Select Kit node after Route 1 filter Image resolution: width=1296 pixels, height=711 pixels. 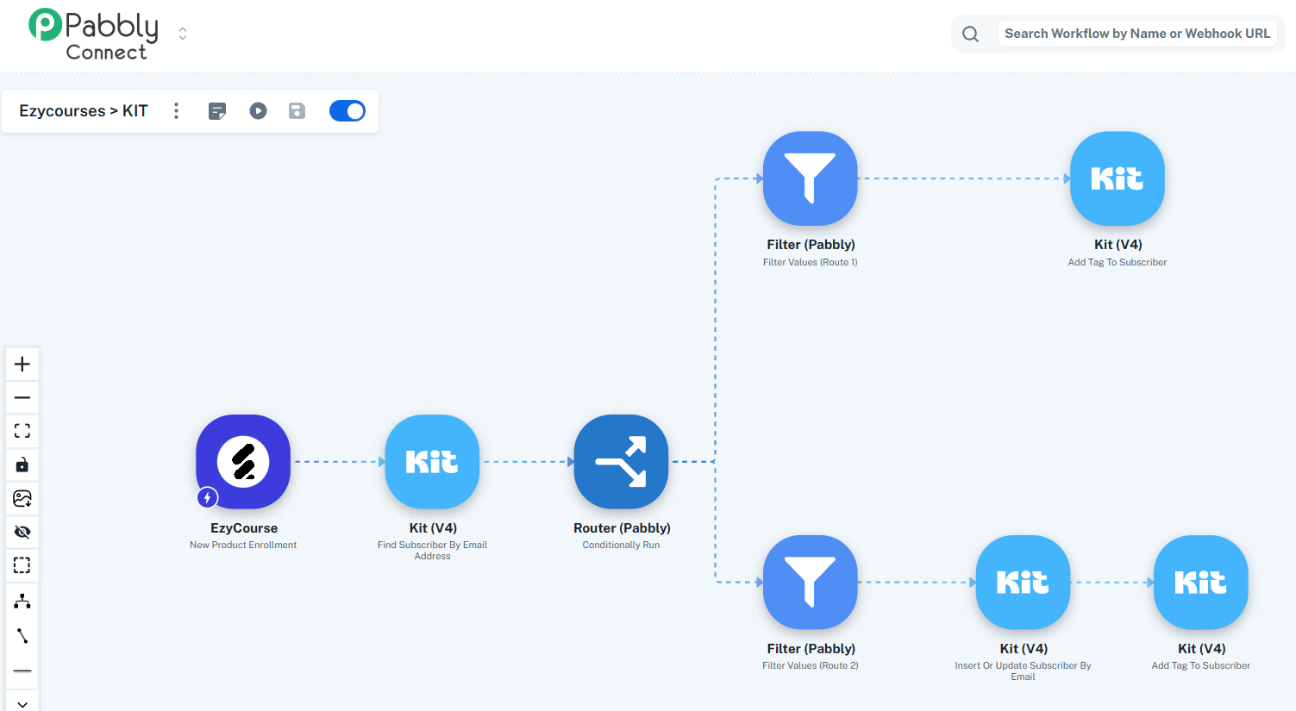click(x=1118, y=178)
